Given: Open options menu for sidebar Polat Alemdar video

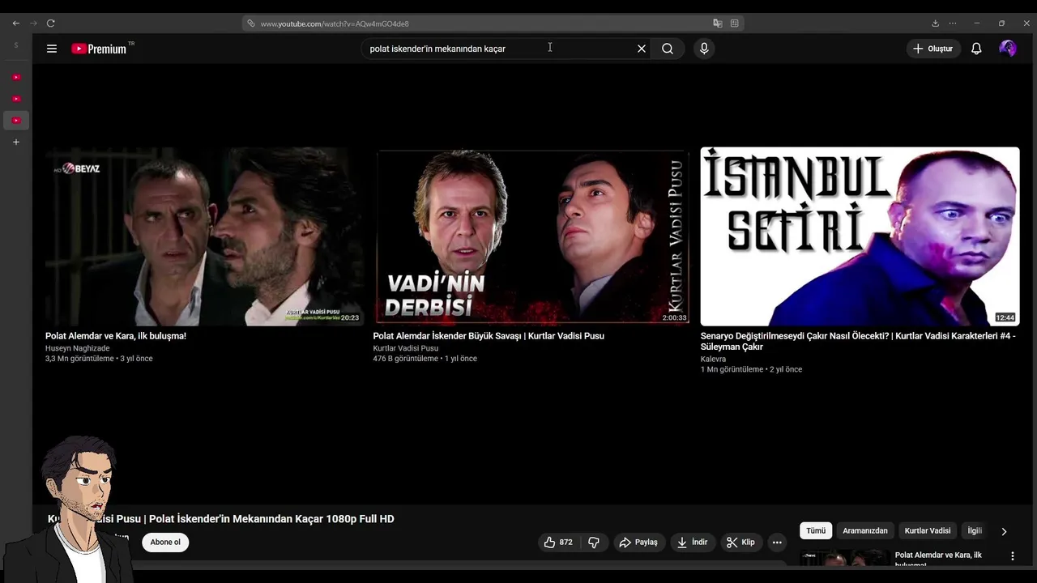Looking at the screenshot, I should click(x=1012, y=556).
